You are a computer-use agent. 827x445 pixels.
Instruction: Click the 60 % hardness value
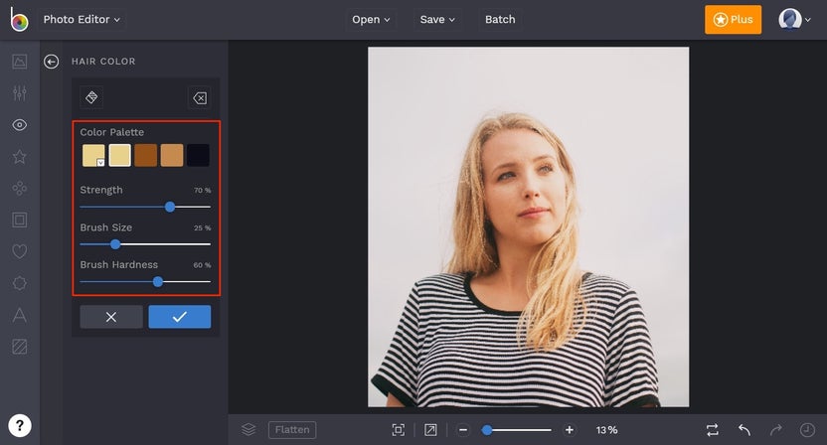click(x=202, y=265)
